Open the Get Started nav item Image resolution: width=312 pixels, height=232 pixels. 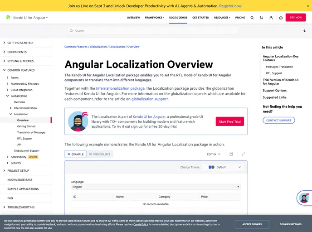(200, 18)
